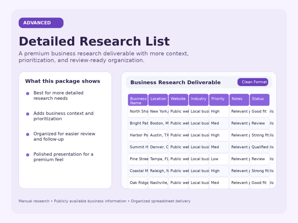
Task: Click Med priority in Bright Pat row
Action: (x=219, y=123)
